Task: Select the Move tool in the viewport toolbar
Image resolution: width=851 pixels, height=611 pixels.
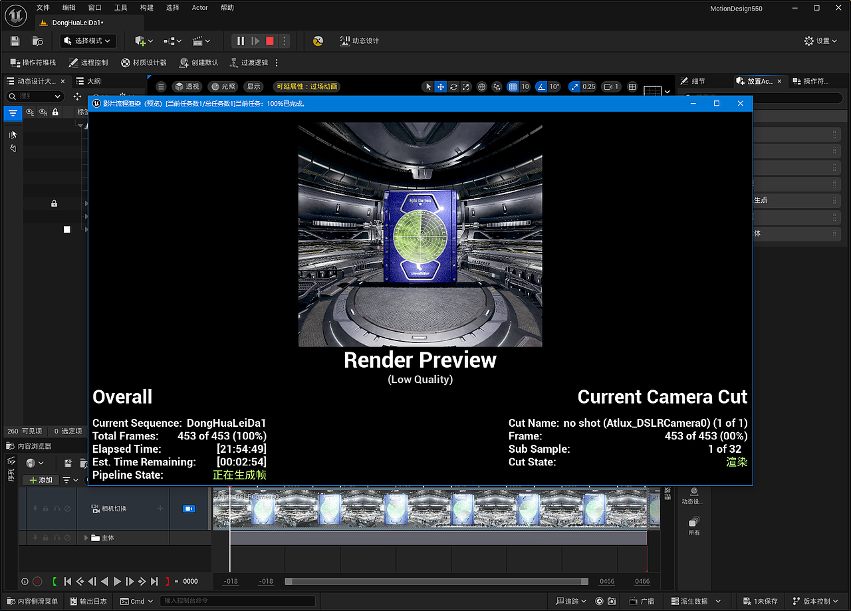Action: (440, 86)
